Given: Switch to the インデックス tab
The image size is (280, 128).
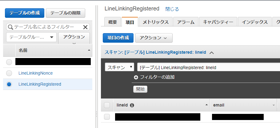Looking at the screenshot, I should pyautogui.click(x=255, y=22).
